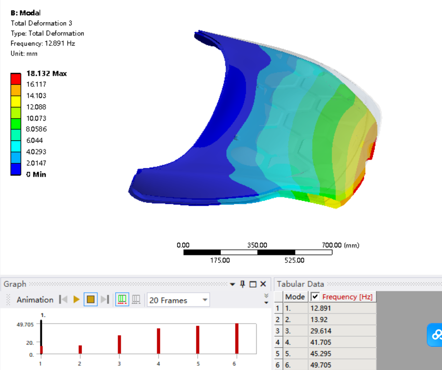The image size is (442, 370).
Task: Go to the previous animation frame
Action: point(63,299)
